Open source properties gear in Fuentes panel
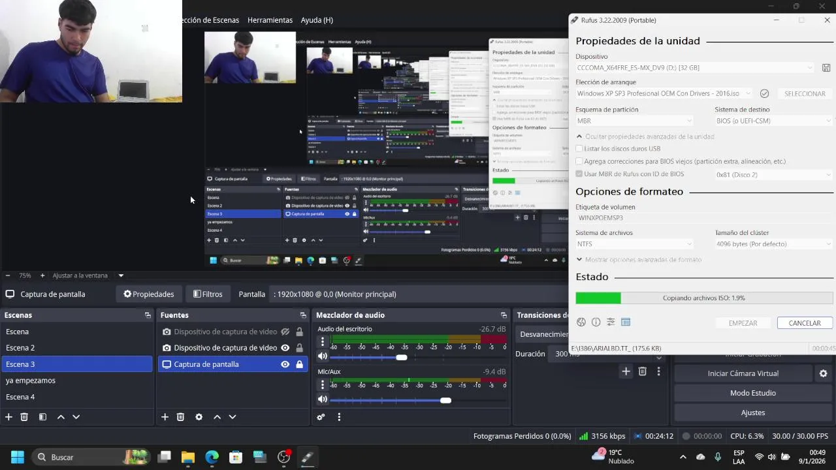 point(199,416)
